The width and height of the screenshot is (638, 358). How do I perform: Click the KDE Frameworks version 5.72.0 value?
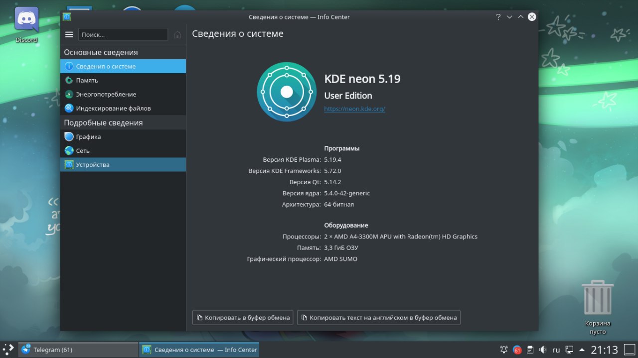pos(332,171)
